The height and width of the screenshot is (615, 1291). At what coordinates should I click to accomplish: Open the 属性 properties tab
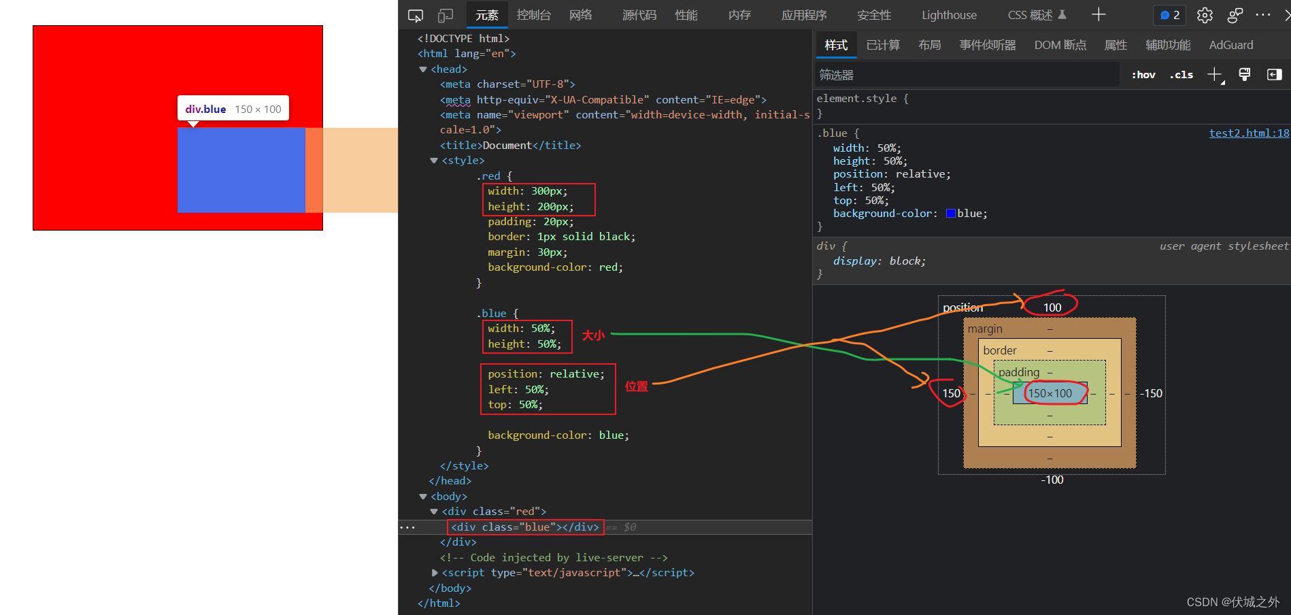point(1116,45)
